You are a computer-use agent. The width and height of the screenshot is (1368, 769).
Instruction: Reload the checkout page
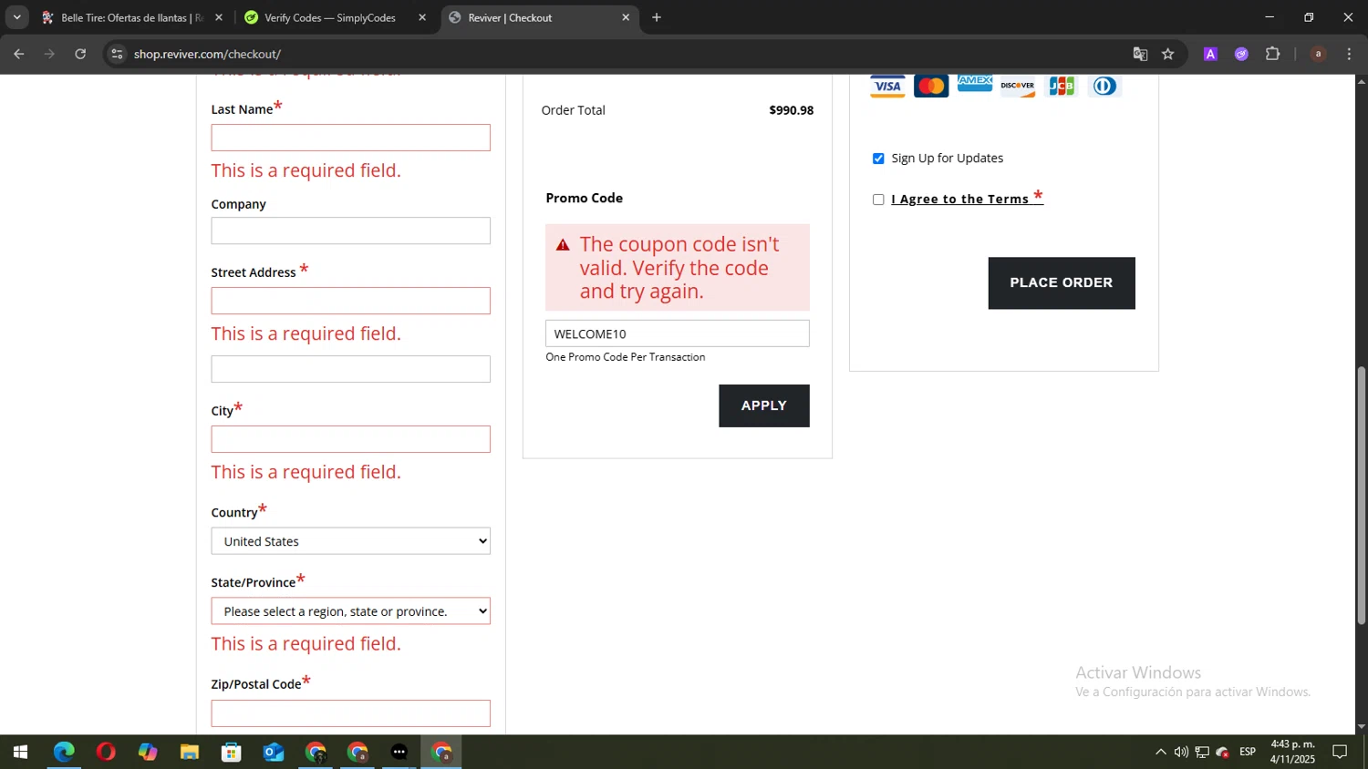pos(80,54)
